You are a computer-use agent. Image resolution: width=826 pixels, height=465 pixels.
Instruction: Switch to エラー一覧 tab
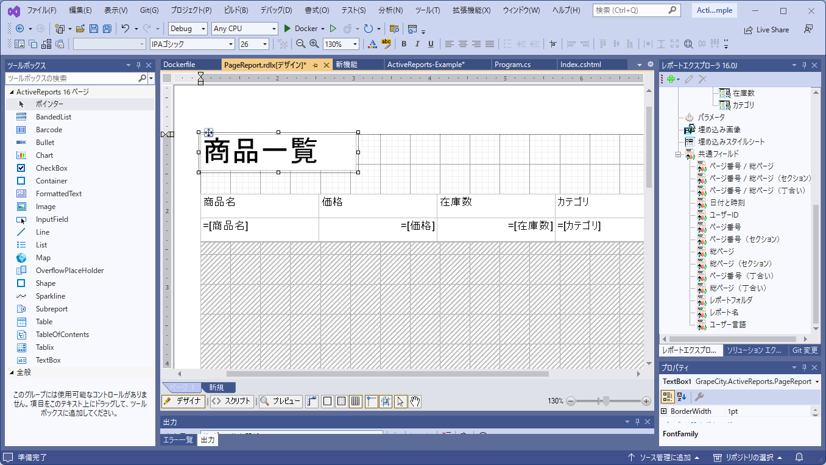pyautogui.click(x=178, y=440)
